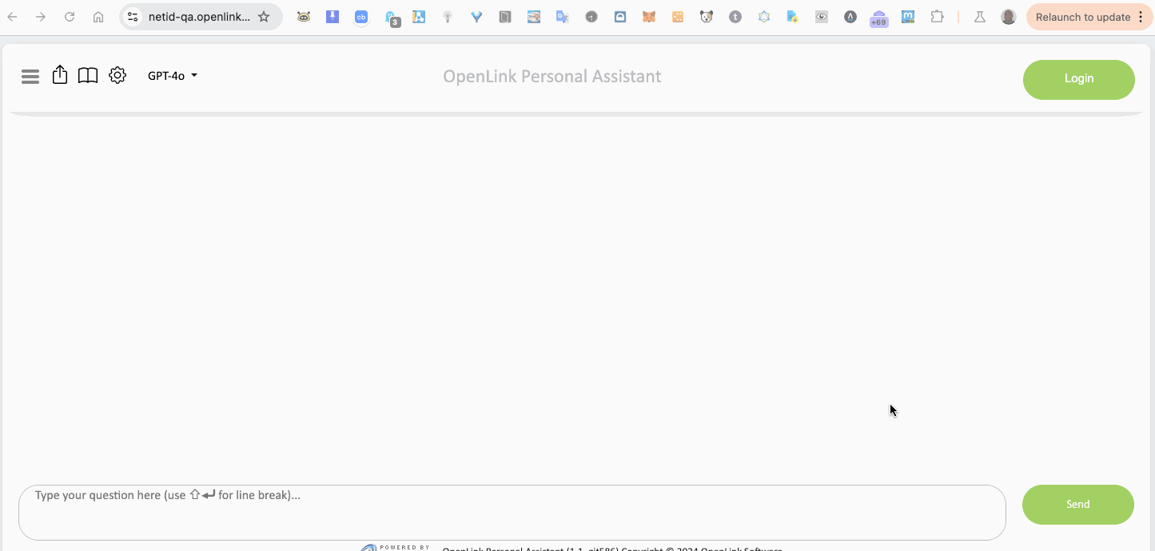The image size is (1155, 551).
Task: Open the blue diamond-shaped extension icon
Action: [476, 17]
